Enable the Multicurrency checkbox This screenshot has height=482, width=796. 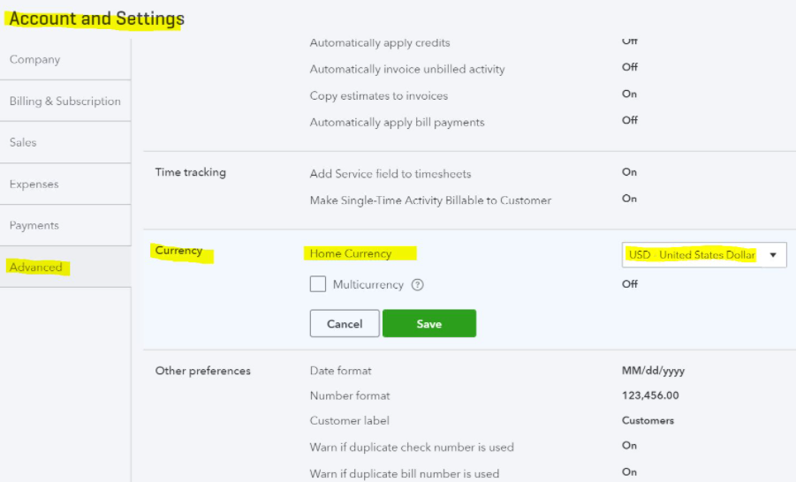[x=318, y=283]
